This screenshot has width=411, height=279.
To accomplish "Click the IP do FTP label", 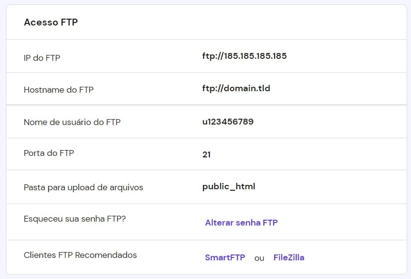I will click(x=42, y=58).
